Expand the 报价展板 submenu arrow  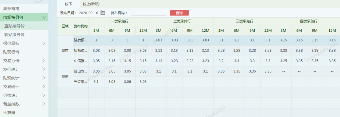[44, 43]
